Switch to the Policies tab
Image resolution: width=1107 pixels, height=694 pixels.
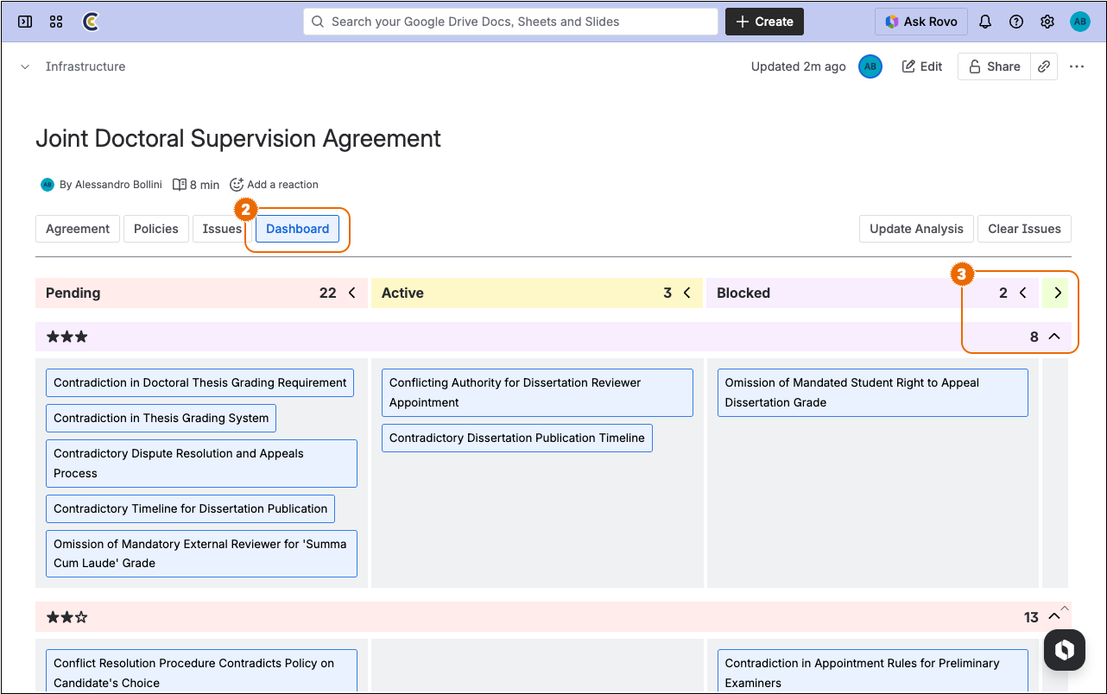tap(156, 229)
